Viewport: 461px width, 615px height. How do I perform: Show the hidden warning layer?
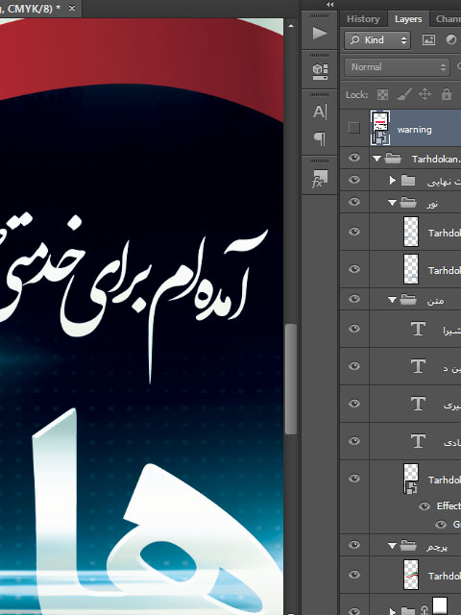tap(354, 128)
